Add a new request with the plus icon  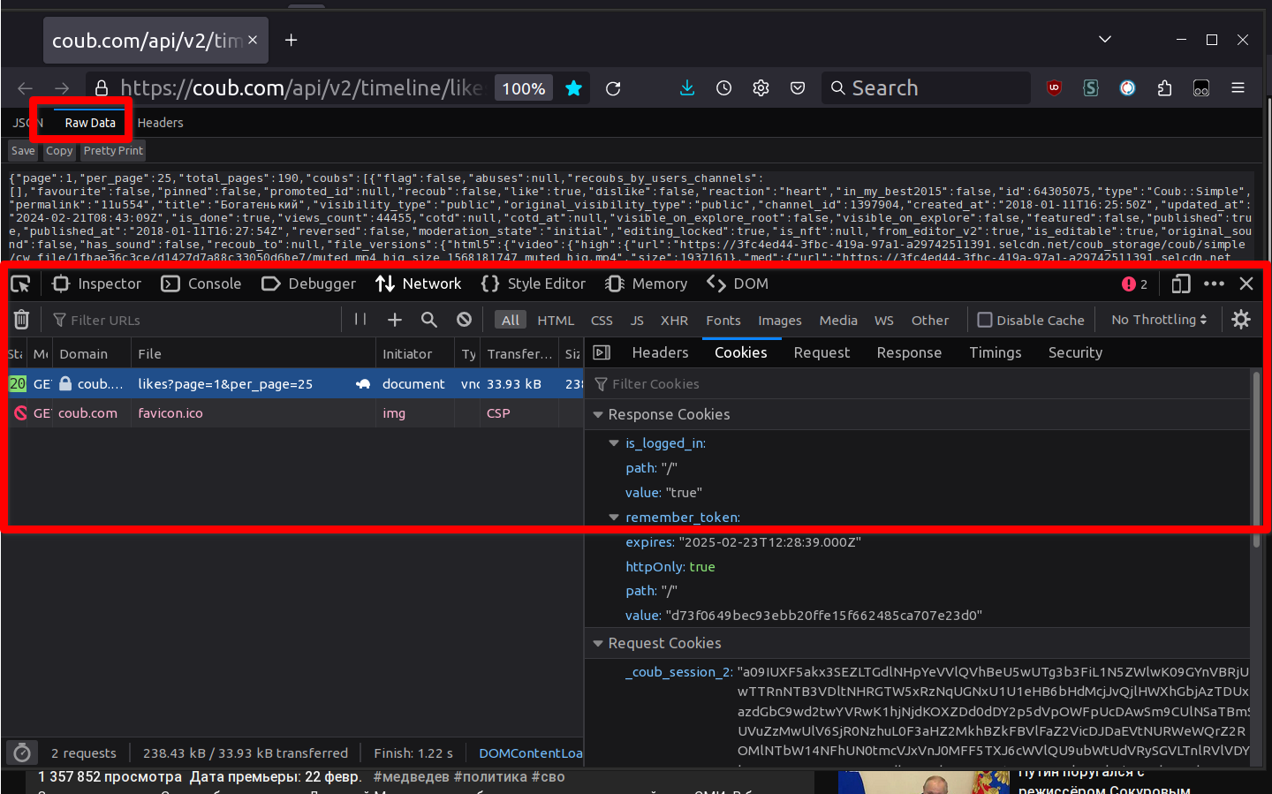click(395, 320)
